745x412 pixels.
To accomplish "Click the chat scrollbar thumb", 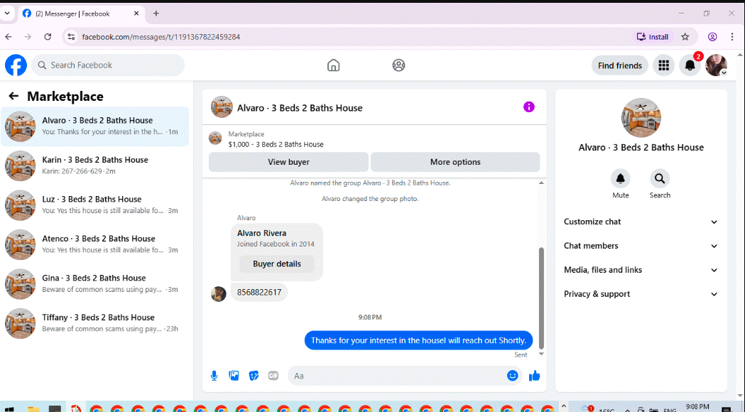I will (541, 298).
